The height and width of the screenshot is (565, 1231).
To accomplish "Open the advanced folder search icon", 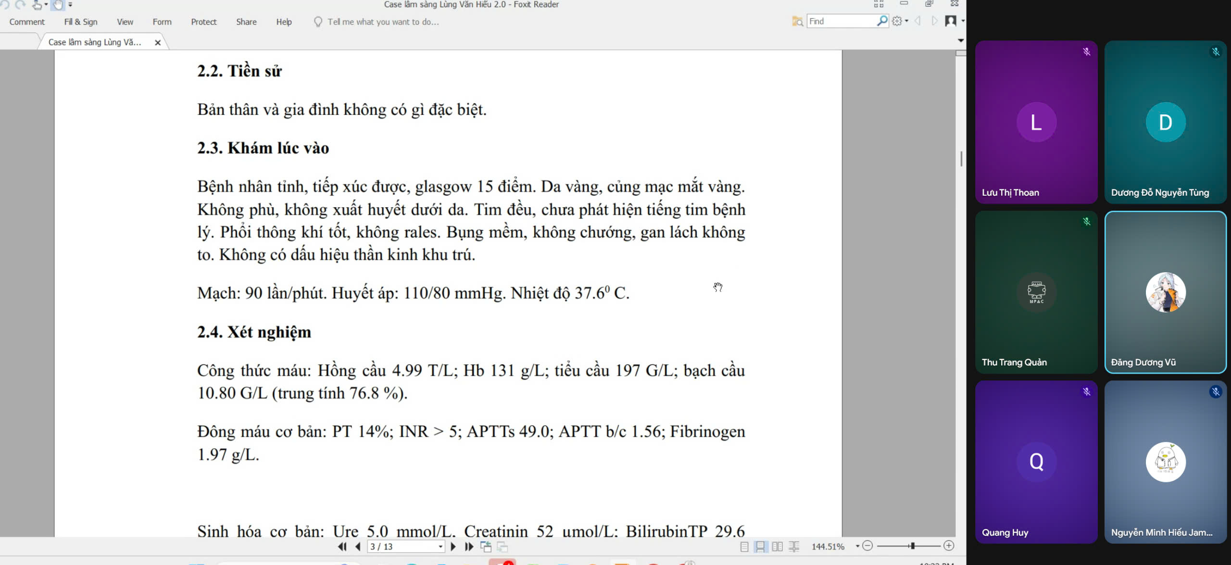I will click(797, 21).
